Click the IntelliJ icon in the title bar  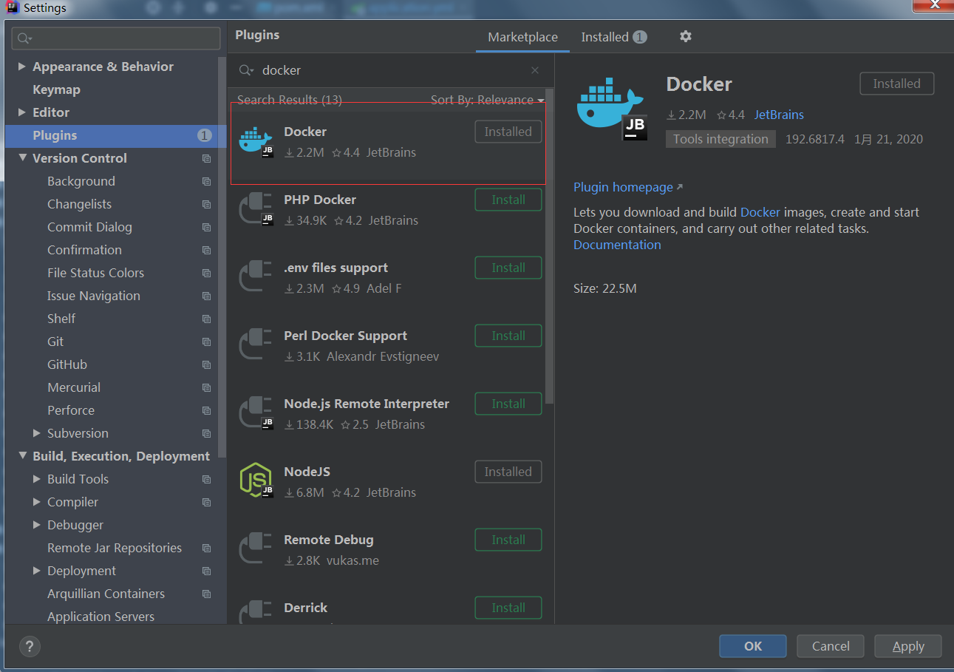click(x=11, y=8)
